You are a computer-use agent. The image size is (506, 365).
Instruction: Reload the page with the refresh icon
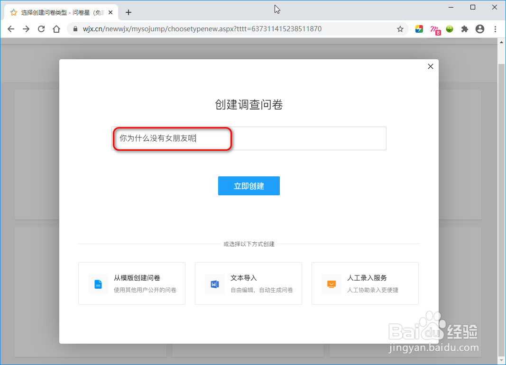(41, 29)
